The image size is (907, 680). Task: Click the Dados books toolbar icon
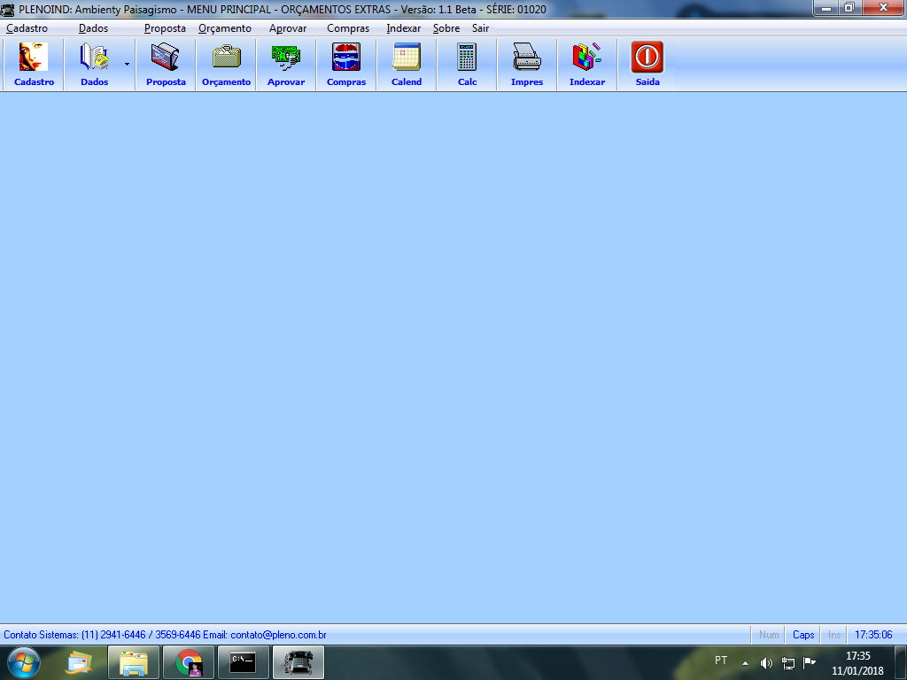click(94, 64)
